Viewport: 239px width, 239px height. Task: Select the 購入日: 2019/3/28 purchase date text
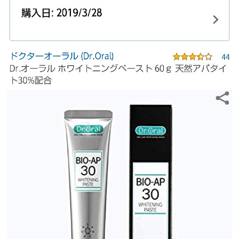pyautogui.click(x=62, y=13)
